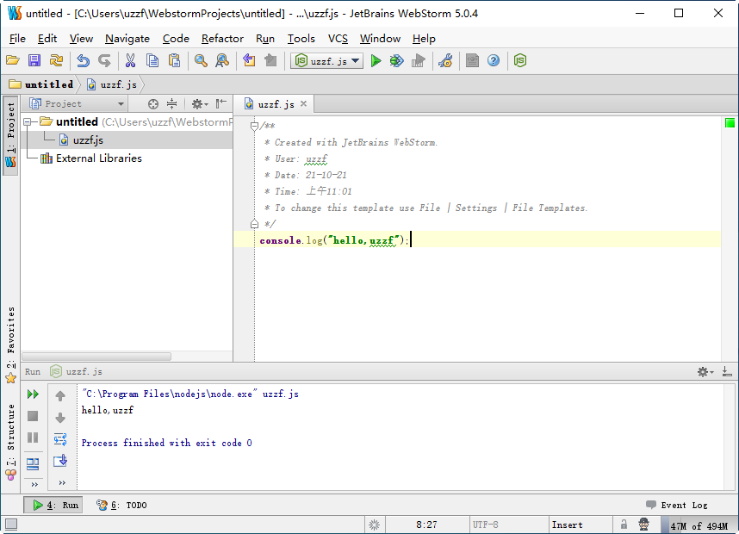Toggle file read-only lock icon

point(624,525)
